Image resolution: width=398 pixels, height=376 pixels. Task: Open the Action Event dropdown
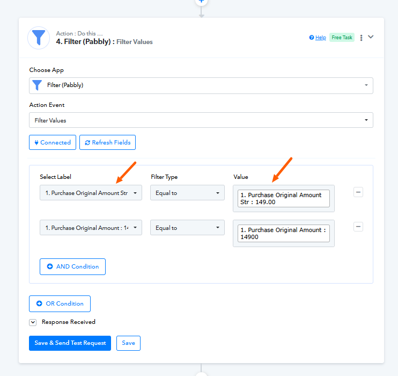click(x=201, y=120)
